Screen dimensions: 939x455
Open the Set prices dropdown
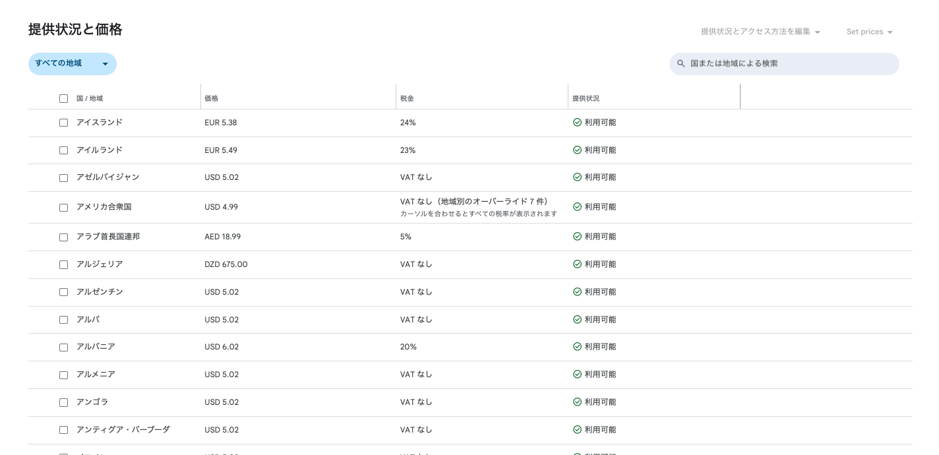(869, 32)
